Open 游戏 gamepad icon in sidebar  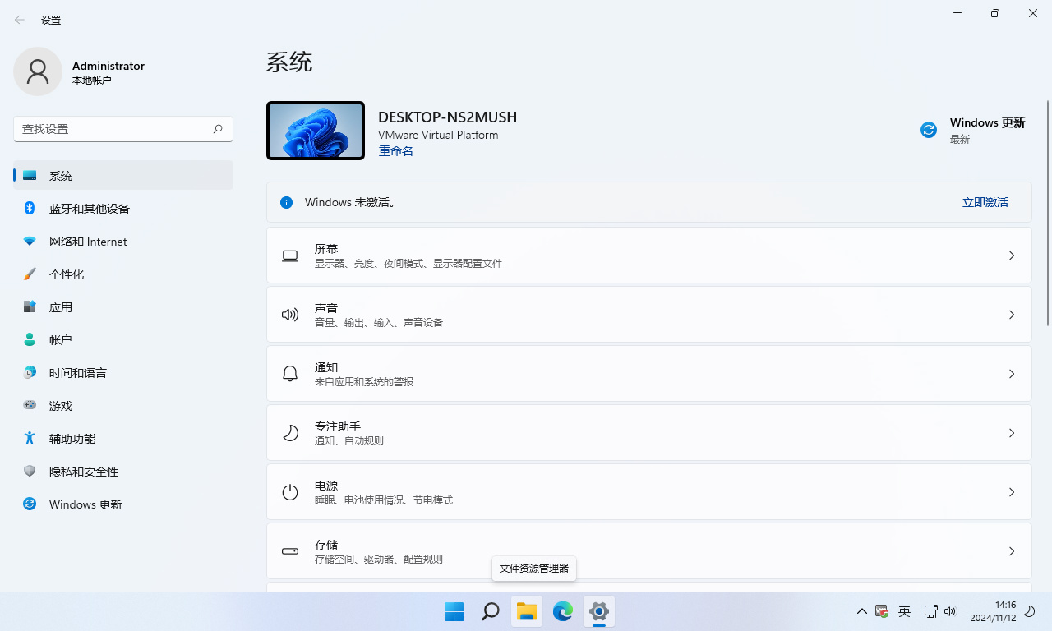coord(30,405)
